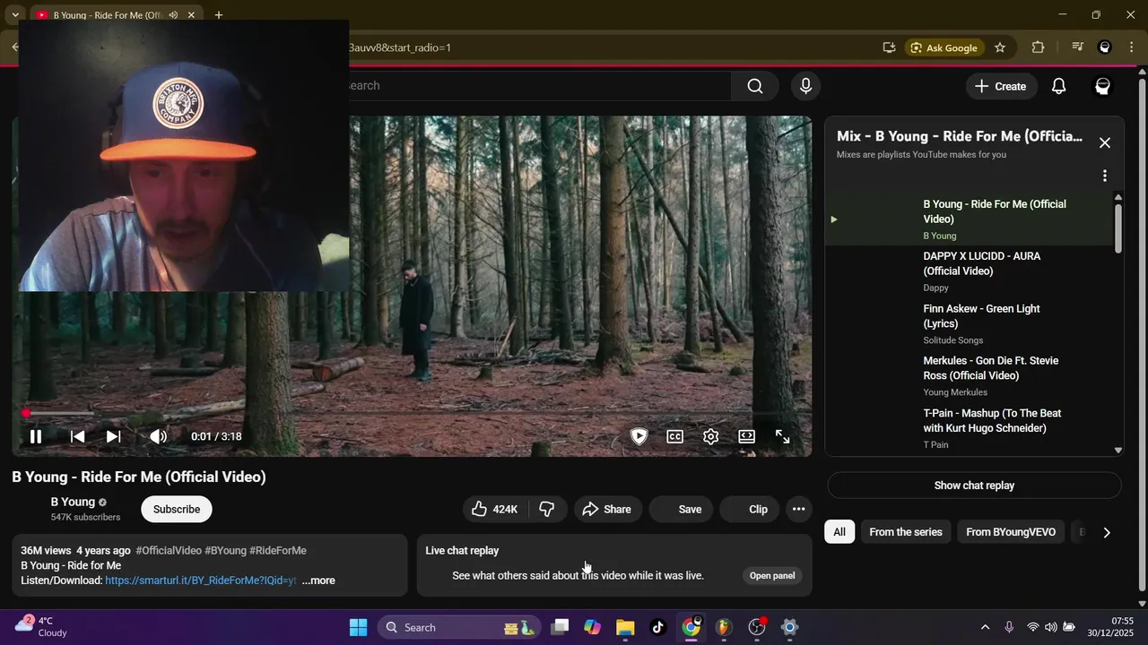This screenshot has height=645, width=1148.
Task: Open Chrome media controls icon
Action: pyautogui.click(x=1078, y=47)
